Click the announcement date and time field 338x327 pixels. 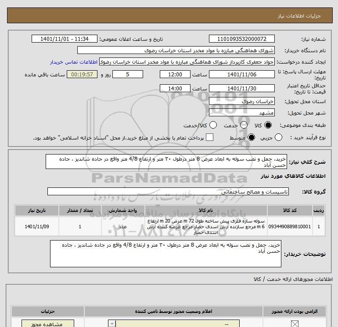64,39
